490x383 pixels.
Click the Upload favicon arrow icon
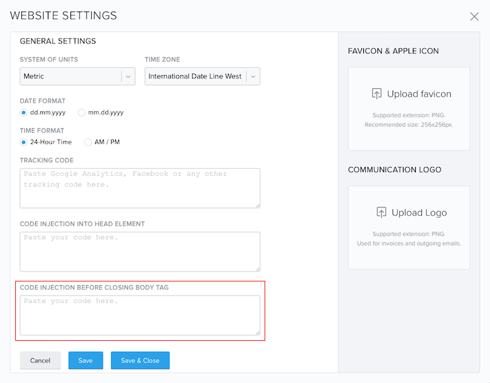377,94
